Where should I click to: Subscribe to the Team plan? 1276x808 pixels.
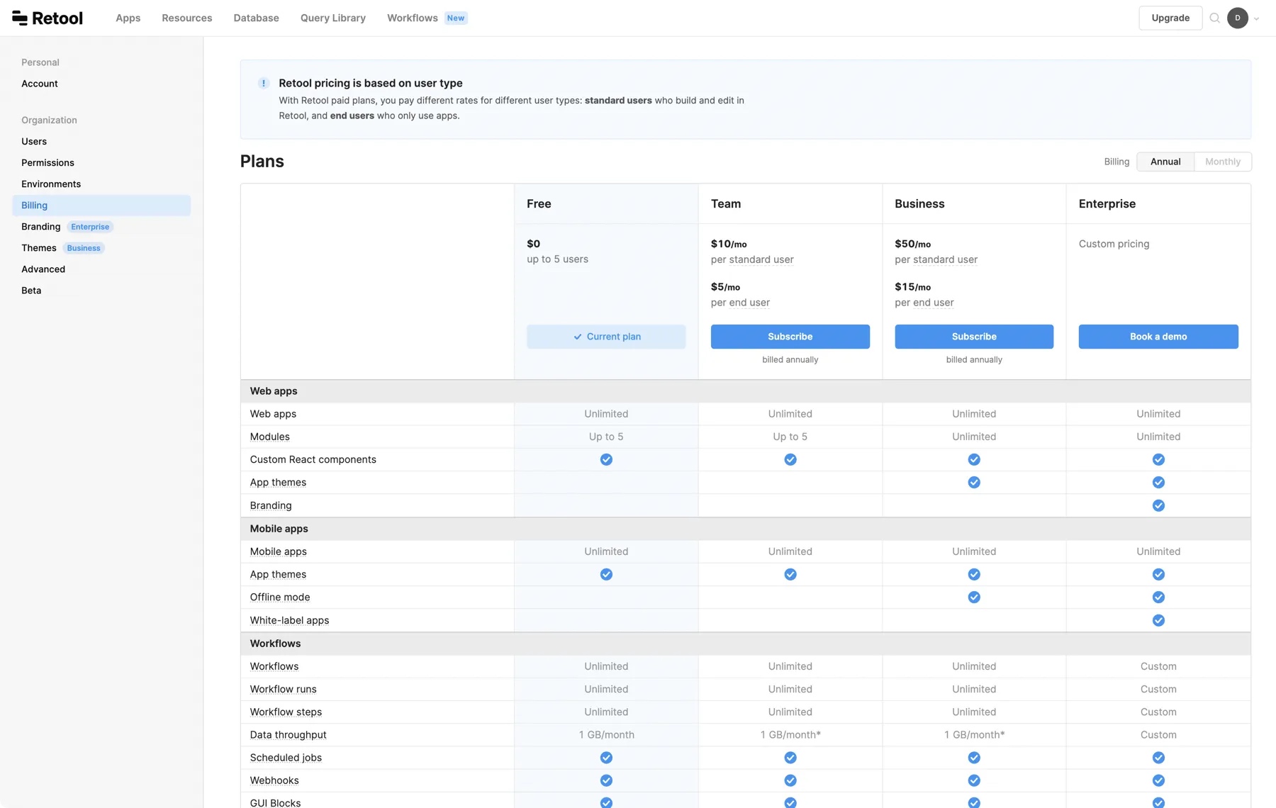(x=790, y=337)
